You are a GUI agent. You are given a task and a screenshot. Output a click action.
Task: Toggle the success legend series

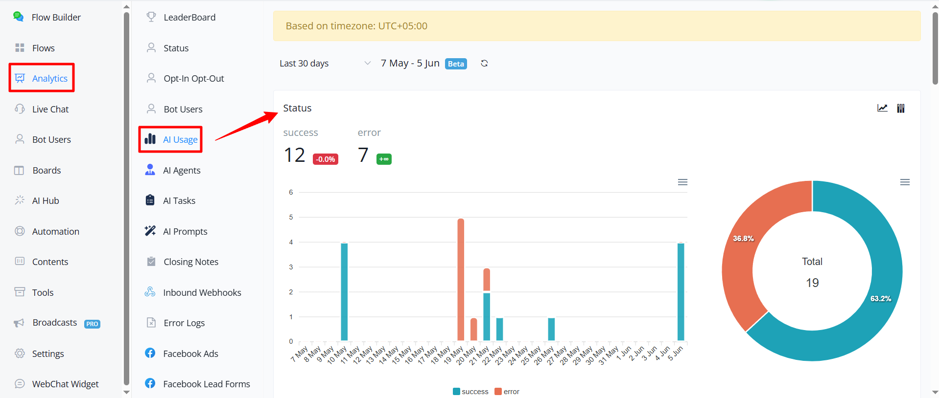coord(470,392)
